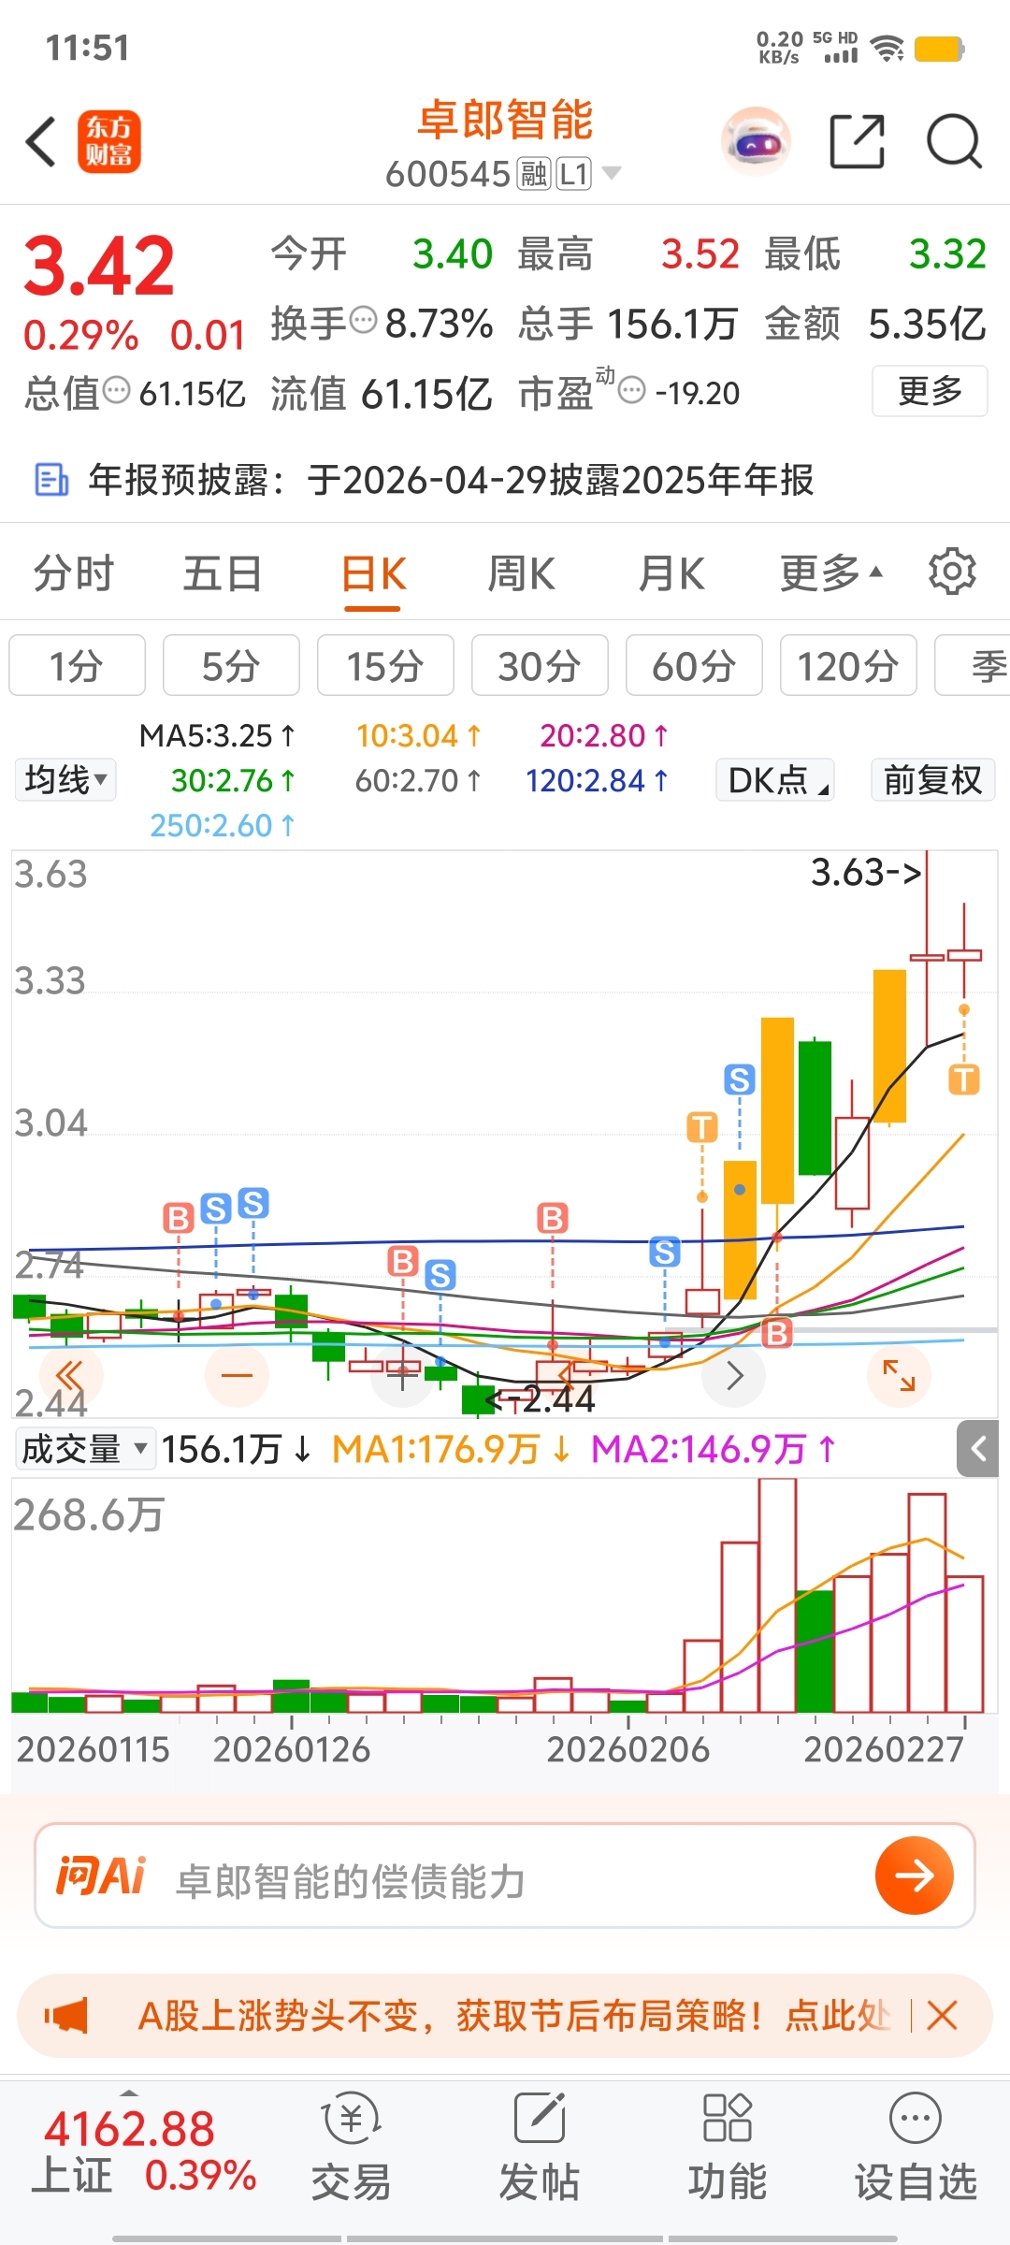Tap the 卓郎智能 stock title
Viewport: 1010px width, 2245px height.
[505, 121]
